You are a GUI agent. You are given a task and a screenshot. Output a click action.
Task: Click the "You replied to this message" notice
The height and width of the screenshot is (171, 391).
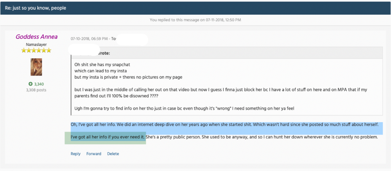(x=195, y=20)
